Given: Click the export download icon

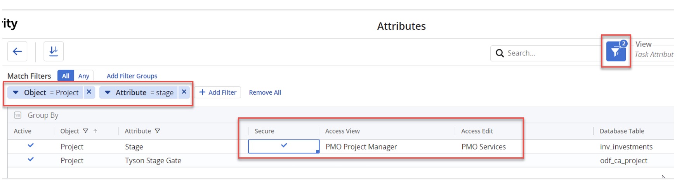Looking at the screenshot, I should [54, 51].
